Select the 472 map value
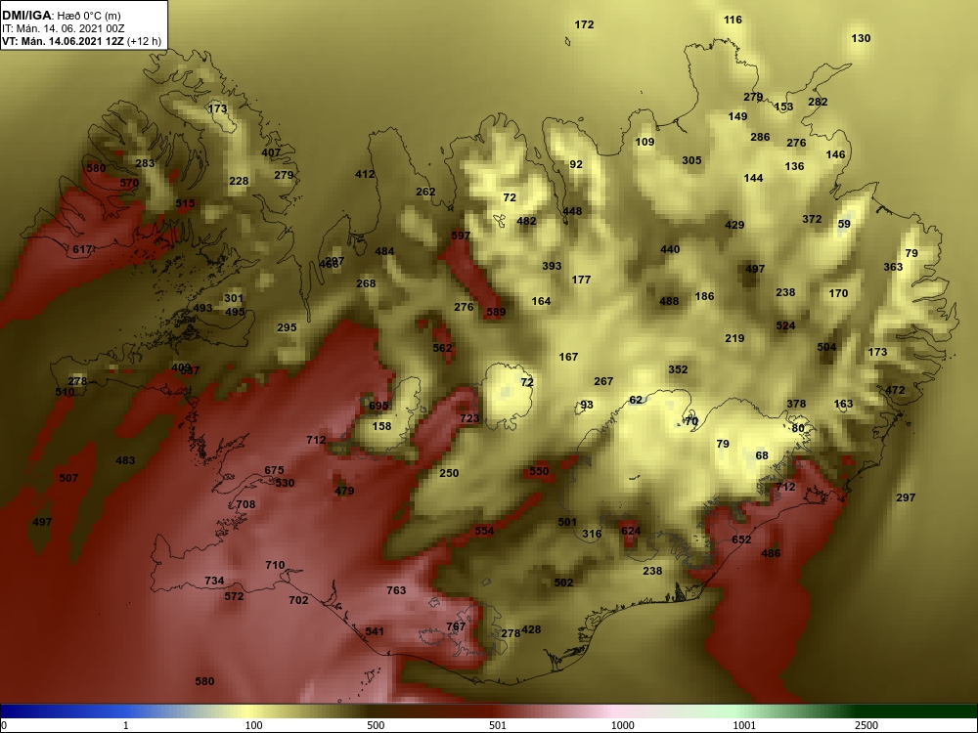Image resolution: width=978 pixels, height=733 pixels. click(x=895, y=391)
